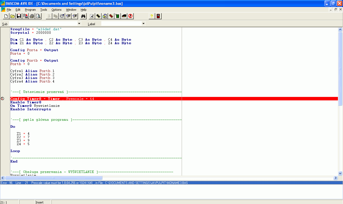Click the Enable Timer0 line
The height and width of the screenshot is (204, 343).
coord(26,102)
